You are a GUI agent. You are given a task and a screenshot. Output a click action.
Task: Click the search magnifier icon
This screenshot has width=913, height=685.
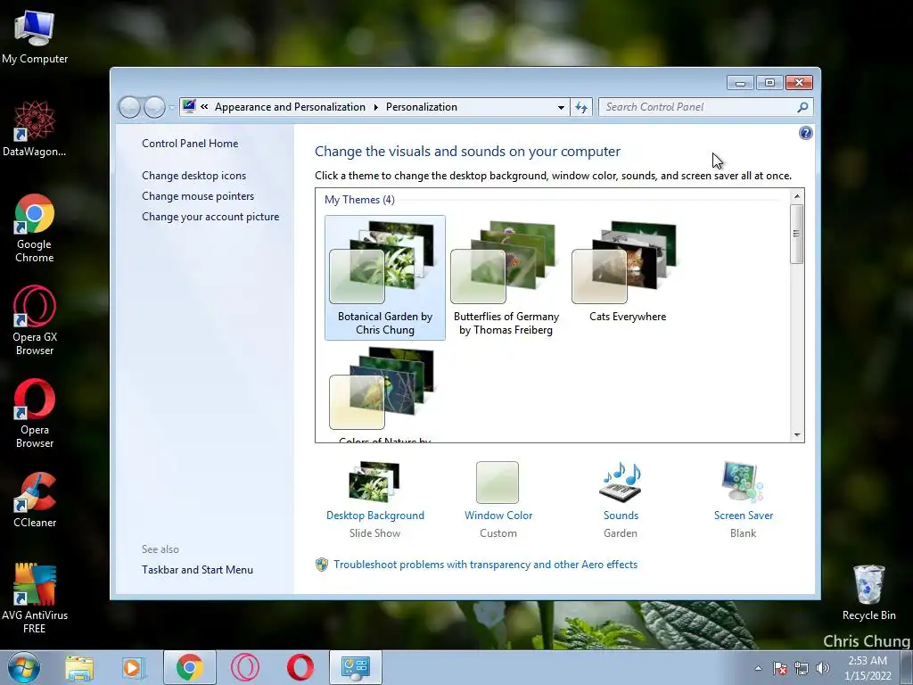coord(802,107)
